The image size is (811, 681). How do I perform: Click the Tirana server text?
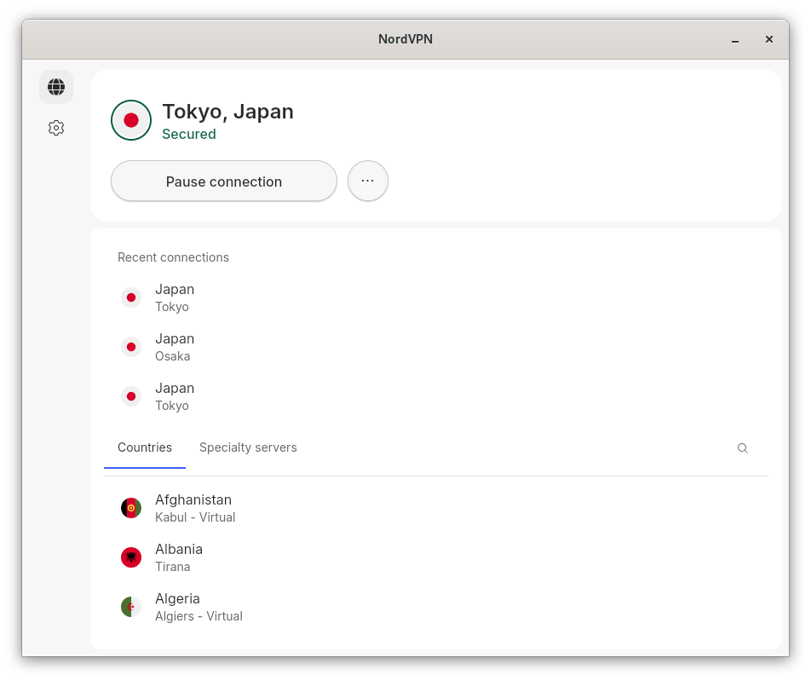click(x=173, y=567)
